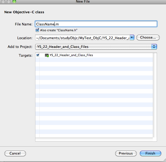
Task: Click the Cancel button
Action: pyautogui.click(x=15, y=153)
